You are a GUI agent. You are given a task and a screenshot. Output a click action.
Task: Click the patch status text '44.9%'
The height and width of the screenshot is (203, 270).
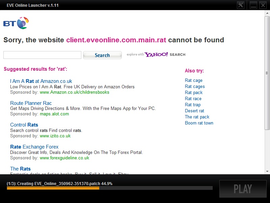107,183
